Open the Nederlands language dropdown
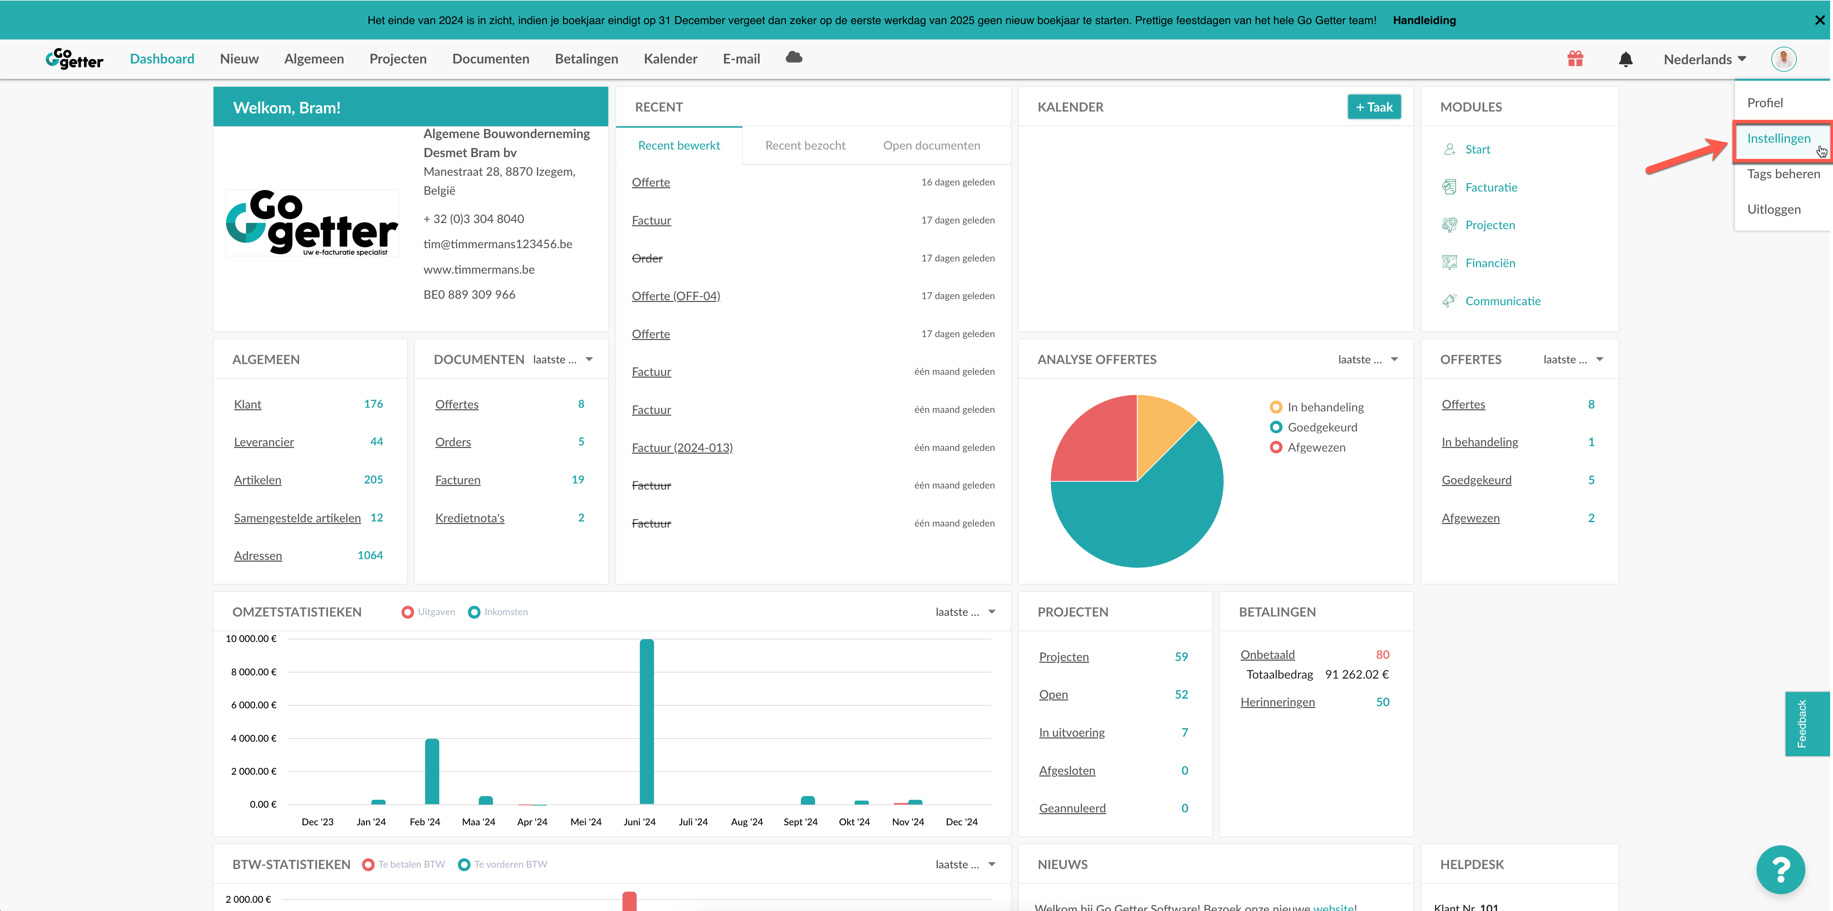The width and height of the screenshot is (1833, 911). (1705, 60)
